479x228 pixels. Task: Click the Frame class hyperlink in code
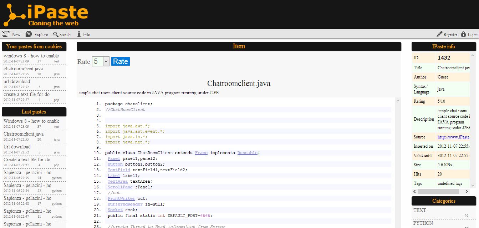tap(201, 152)
